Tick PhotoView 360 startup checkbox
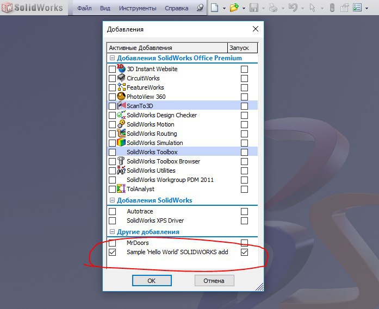379x309 pixels. 244,97
